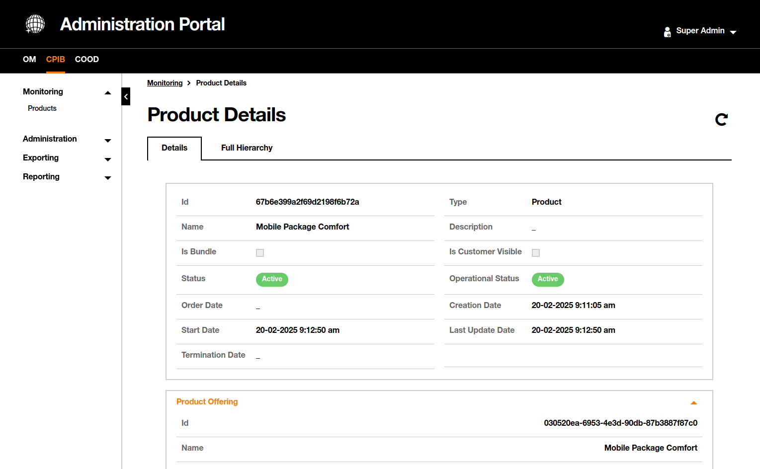Viewport: 760px width, 469px height.
Task: Switch to the Full Hierarchy tab
Action: tap(247, 148)
